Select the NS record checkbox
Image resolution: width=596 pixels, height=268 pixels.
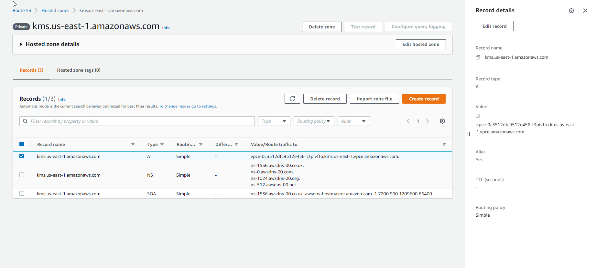(x=22, y=175)
